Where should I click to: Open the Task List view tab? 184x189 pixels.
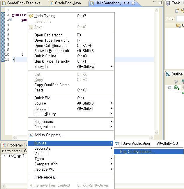(175, 3)
